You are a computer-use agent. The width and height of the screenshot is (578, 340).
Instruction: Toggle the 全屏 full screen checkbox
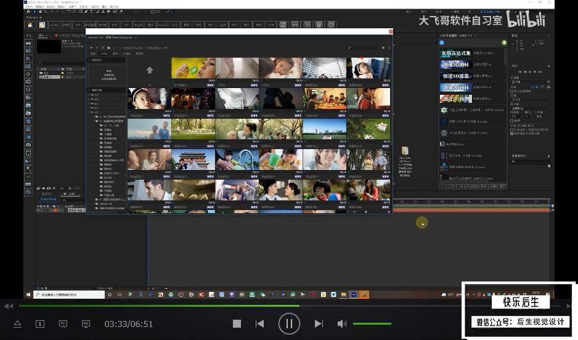coord(511,121)
